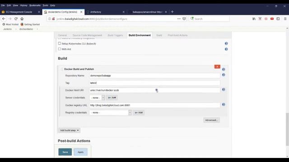Screen dimensions: 289x162
Task: Save the job configuration
Action: tap(65, 152)
